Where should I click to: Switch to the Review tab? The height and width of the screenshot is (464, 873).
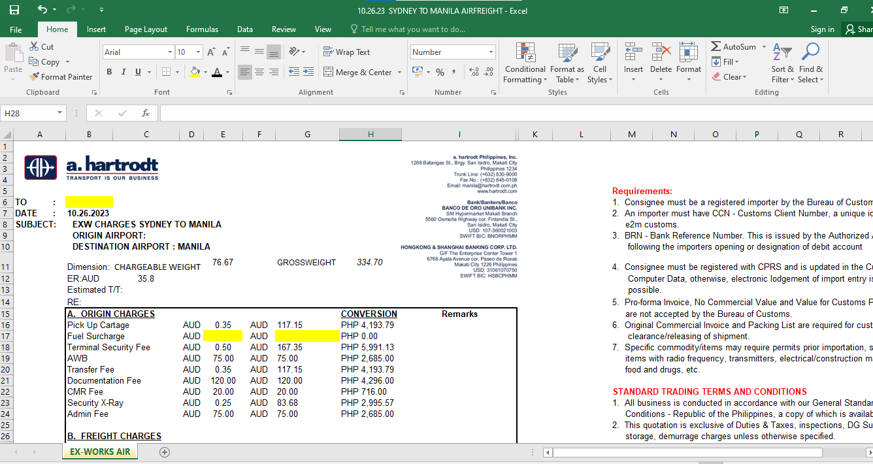[284, 29]
